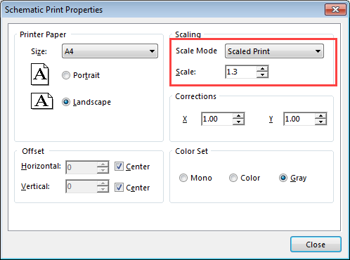Click into the X correction field
This screenshot has width=350, height=260.
(x=217, y=119)
